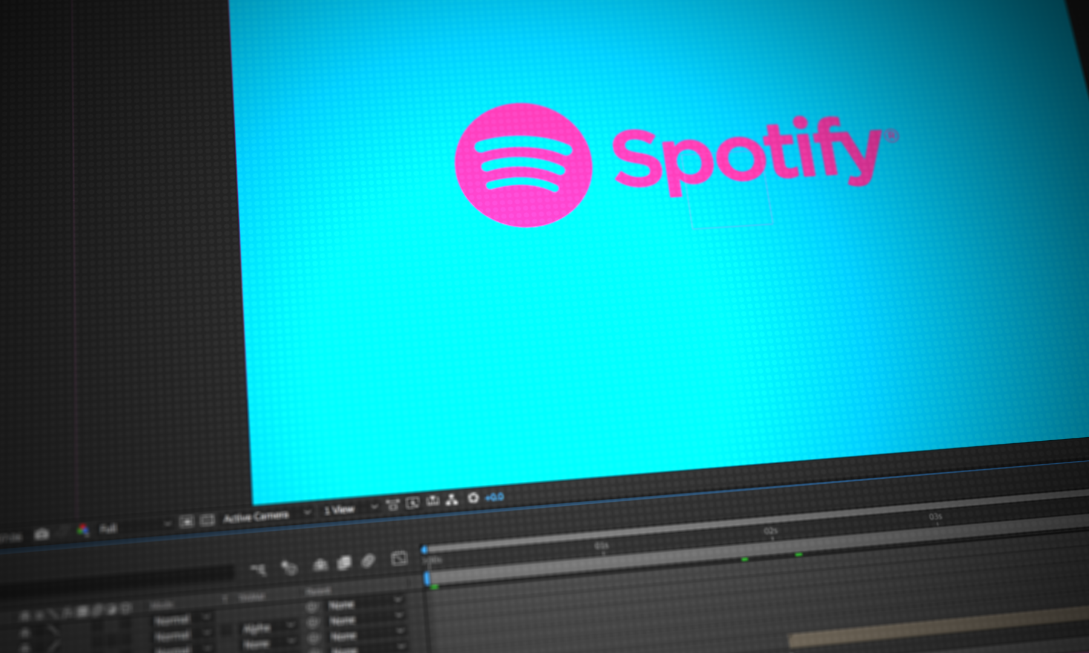This screenshot has height=653, width=1089.
Task: Open the Fast Previews icon menu
Action: pyautogui.click(x=413, y=503)
